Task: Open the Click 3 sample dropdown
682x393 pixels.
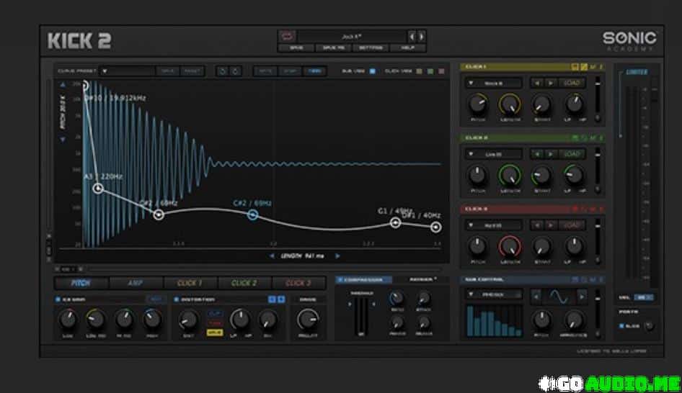Action: (x=493, y=225)
